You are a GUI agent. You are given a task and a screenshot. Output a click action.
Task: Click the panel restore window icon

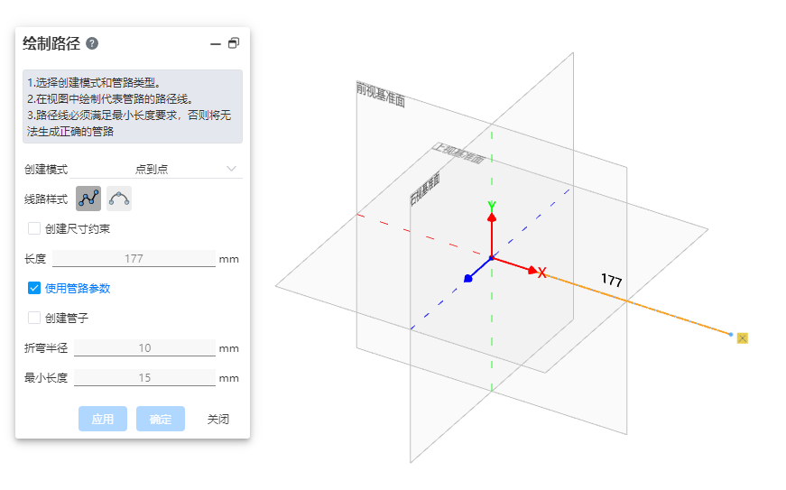coord(234,43)
